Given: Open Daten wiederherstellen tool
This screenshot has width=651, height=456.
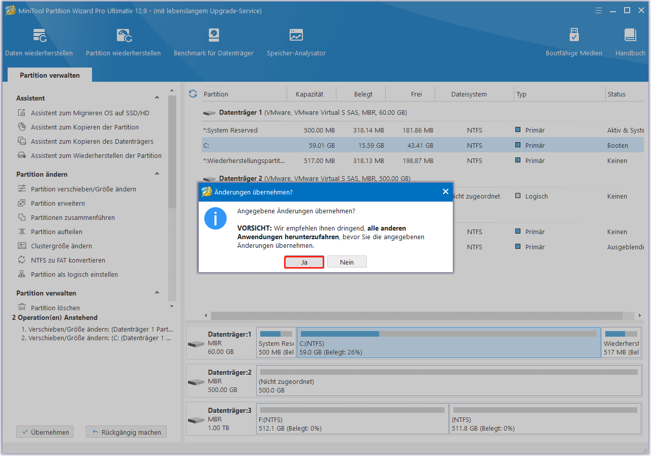Looking at the screenshot, I should [39, 42].
